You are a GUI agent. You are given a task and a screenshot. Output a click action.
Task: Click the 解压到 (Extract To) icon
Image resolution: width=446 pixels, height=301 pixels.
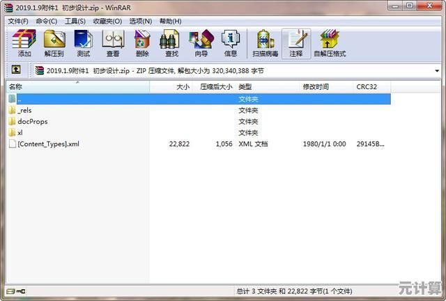(54, 43)
